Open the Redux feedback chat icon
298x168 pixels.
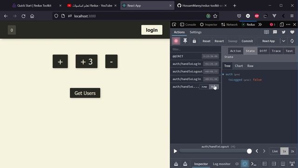275,32
